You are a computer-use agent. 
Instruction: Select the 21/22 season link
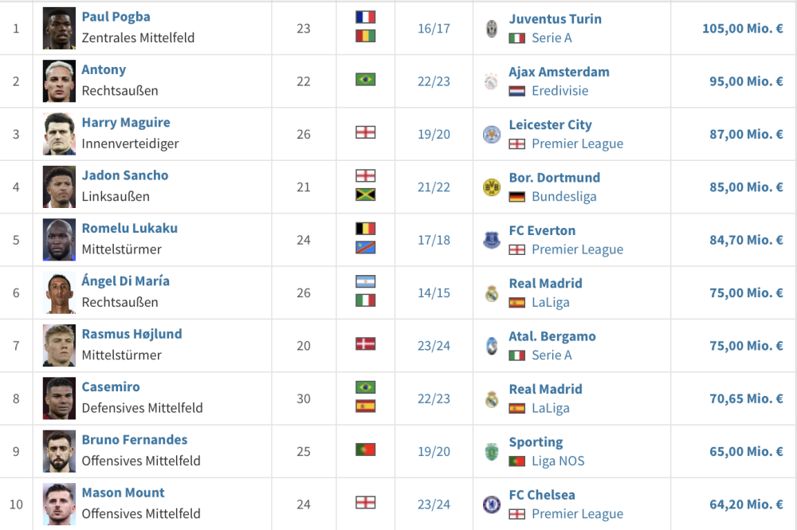click(x=434, y=187)
